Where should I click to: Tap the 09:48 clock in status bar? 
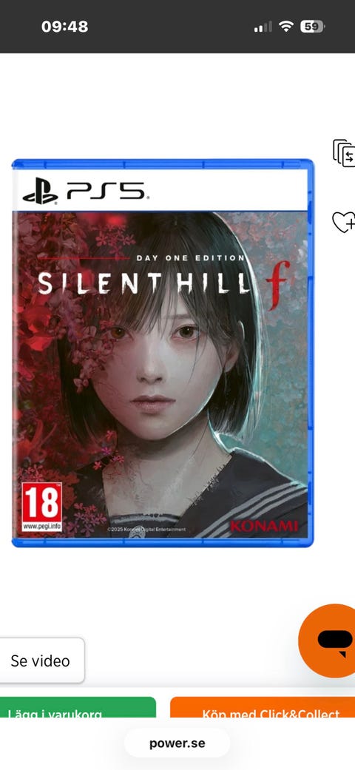pyautogui.click(x=65, y=27)
